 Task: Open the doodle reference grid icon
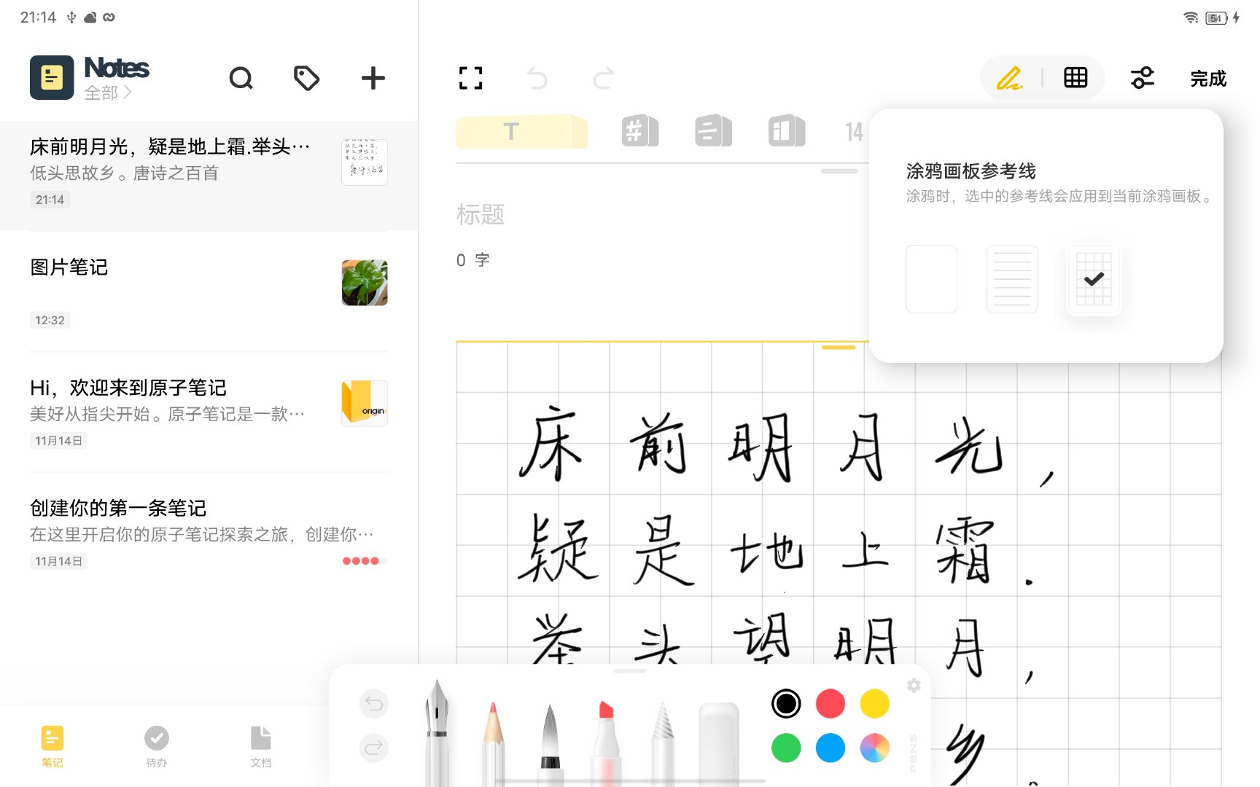point(1075,78)
